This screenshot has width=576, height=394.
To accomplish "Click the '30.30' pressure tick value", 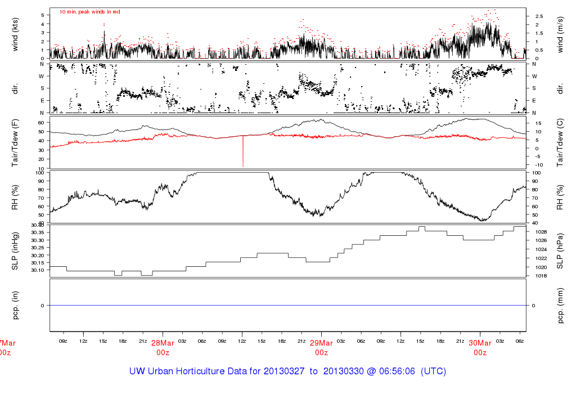I will (38, 240).
